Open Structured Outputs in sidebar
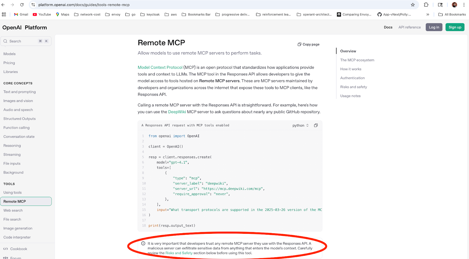The width and height of the screenshot is (469, 259). point(20,119)
